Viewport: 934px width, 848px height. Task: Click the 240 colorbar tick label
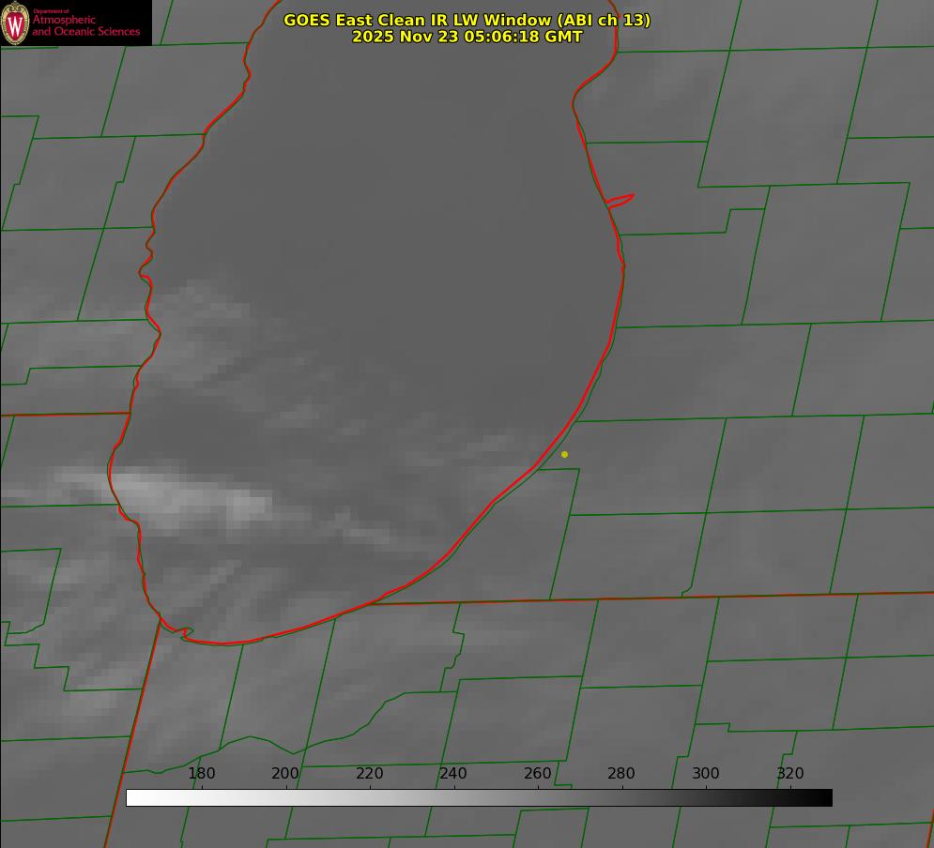tap(453, 774)
